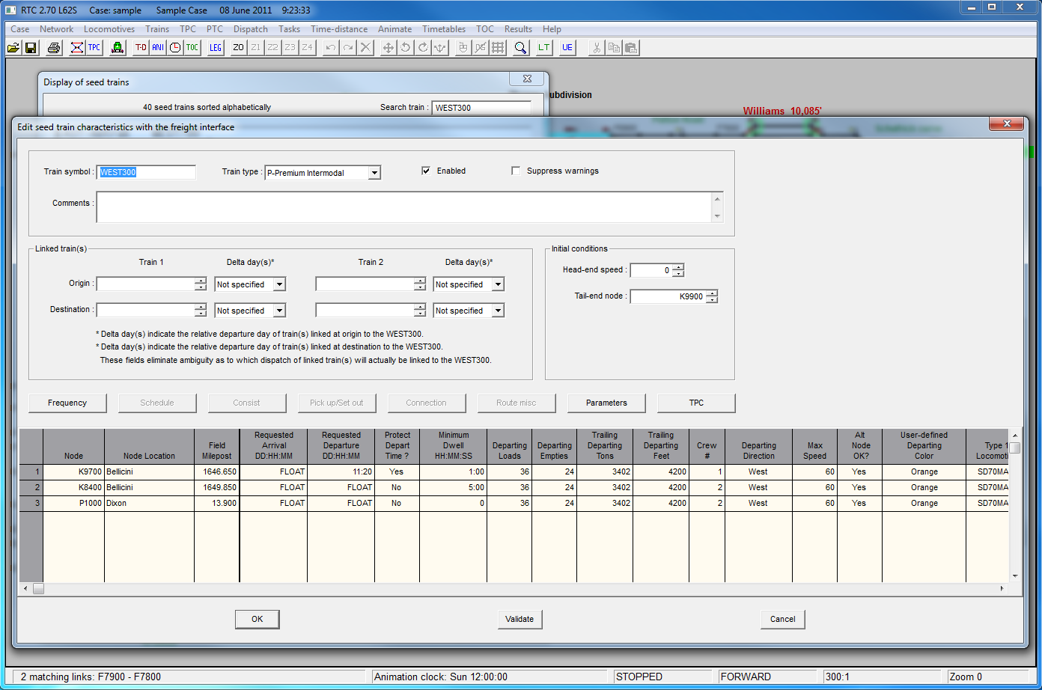Click the LEG toolbar icon

click(x=216, y=48)
